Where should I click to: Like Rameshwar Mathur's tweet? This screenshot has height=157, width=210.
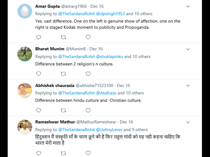click(x=88, y=153)
